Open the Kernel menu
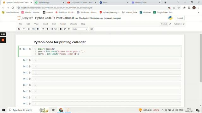Screen dimensions: 202x113 point(62,24)
